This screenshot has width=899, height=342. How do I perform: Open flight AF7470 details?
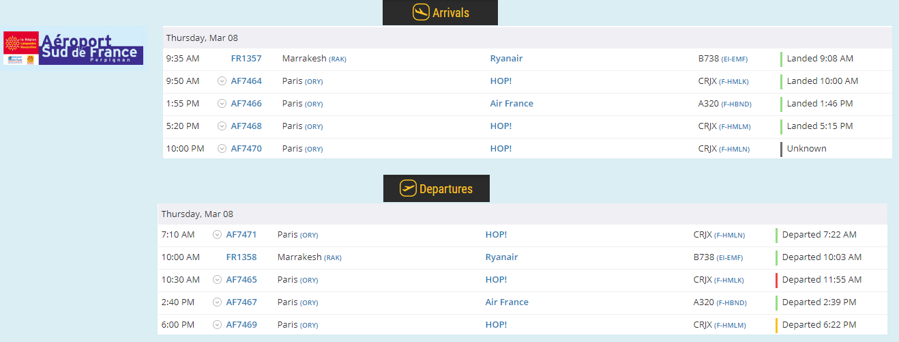pyautogui.click(x=246, y=149)
